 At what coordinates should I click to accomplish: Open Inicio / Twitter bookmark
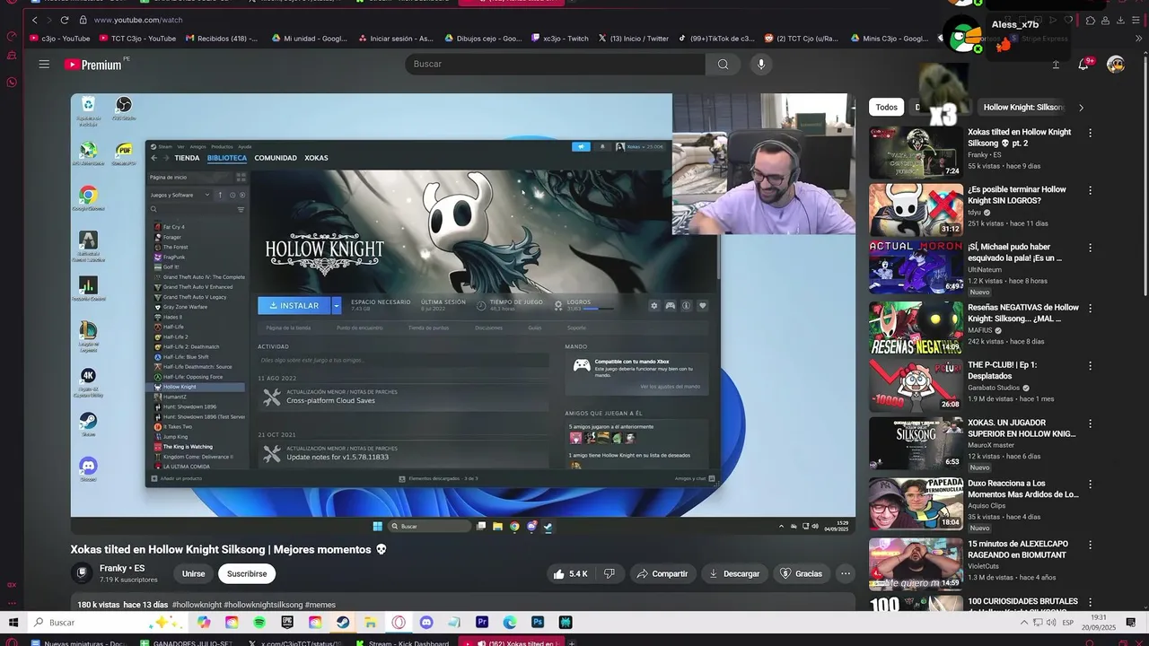click(x=633, y=39)
